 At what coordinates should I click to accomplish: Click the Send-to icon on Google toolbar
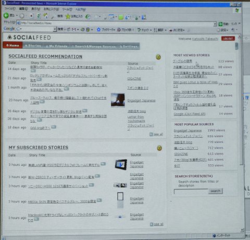(x=171, y=30)
